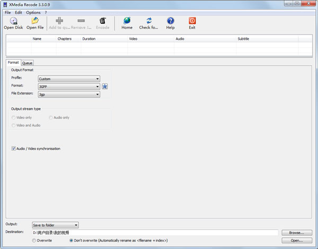Click the Audio column header
The image size is (318, 249).
(x=205, y=39)
